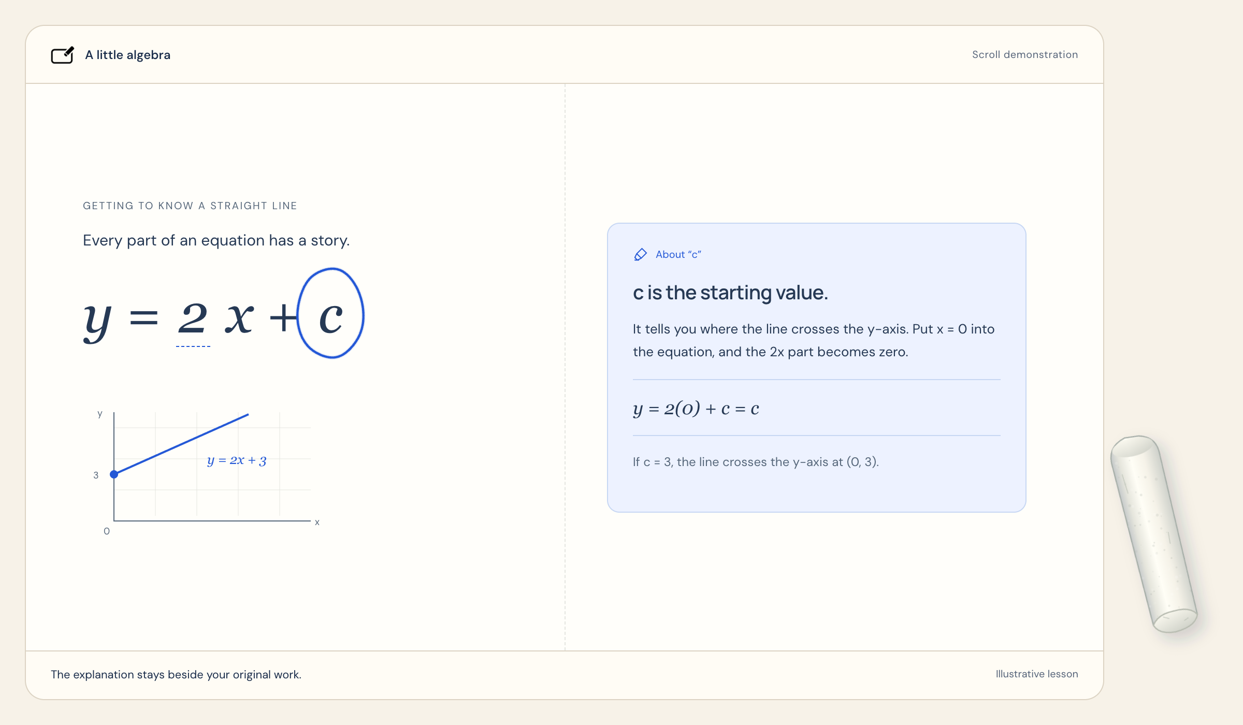Click the x variable in the main equation
Viewport: 1243px width, 725px height.
click(239, 318)
